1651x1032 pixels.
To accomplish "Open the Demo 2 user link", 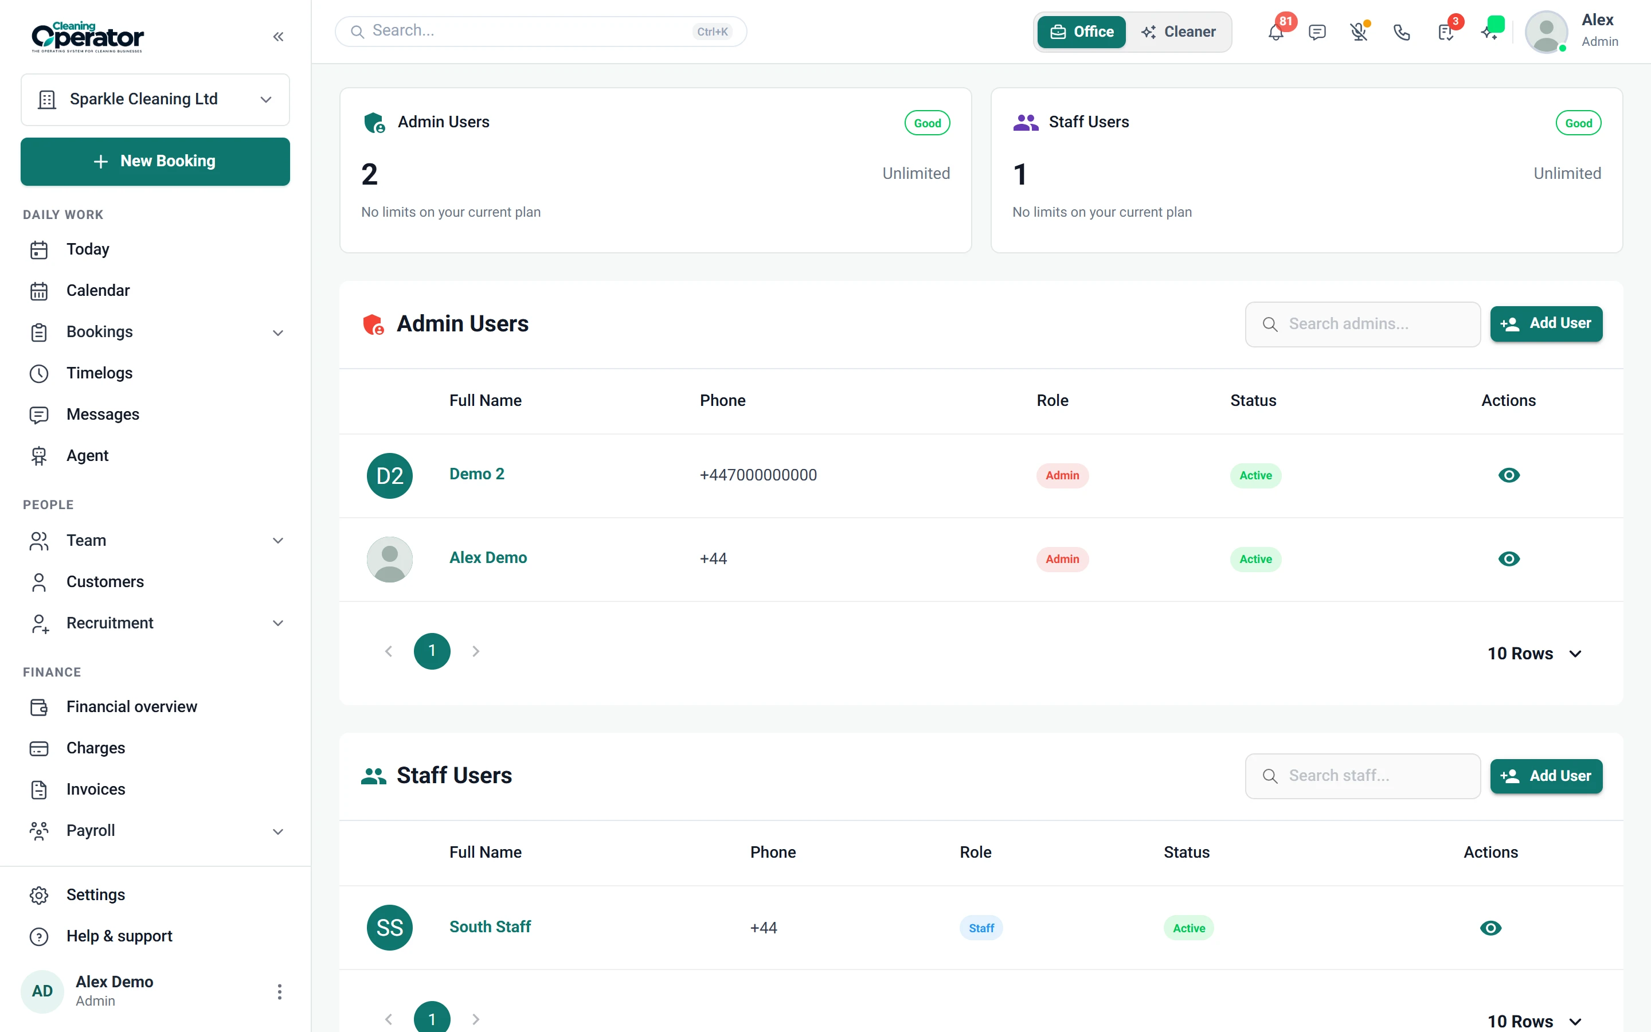I will click(477, 474).
